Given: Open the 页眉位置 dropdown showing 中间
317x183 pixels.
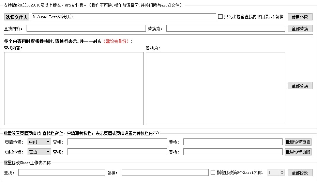Looking at the screenshot, I should click(39, 142).
